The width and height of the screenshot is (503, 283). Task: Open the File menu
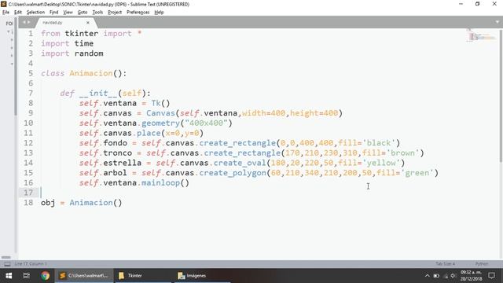[x=6, y=13]
